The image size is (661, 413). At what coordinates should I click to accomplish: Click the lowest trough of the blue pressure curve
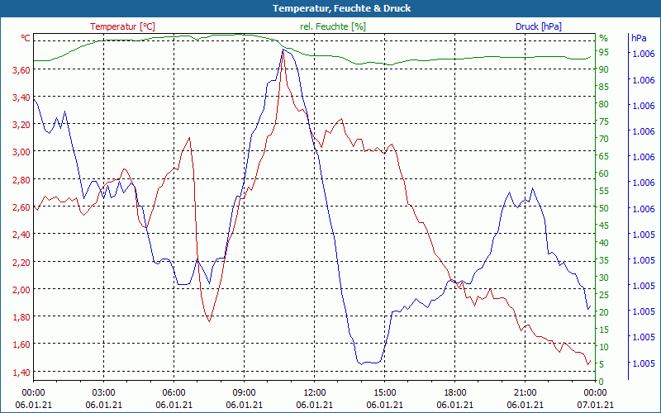361,364
